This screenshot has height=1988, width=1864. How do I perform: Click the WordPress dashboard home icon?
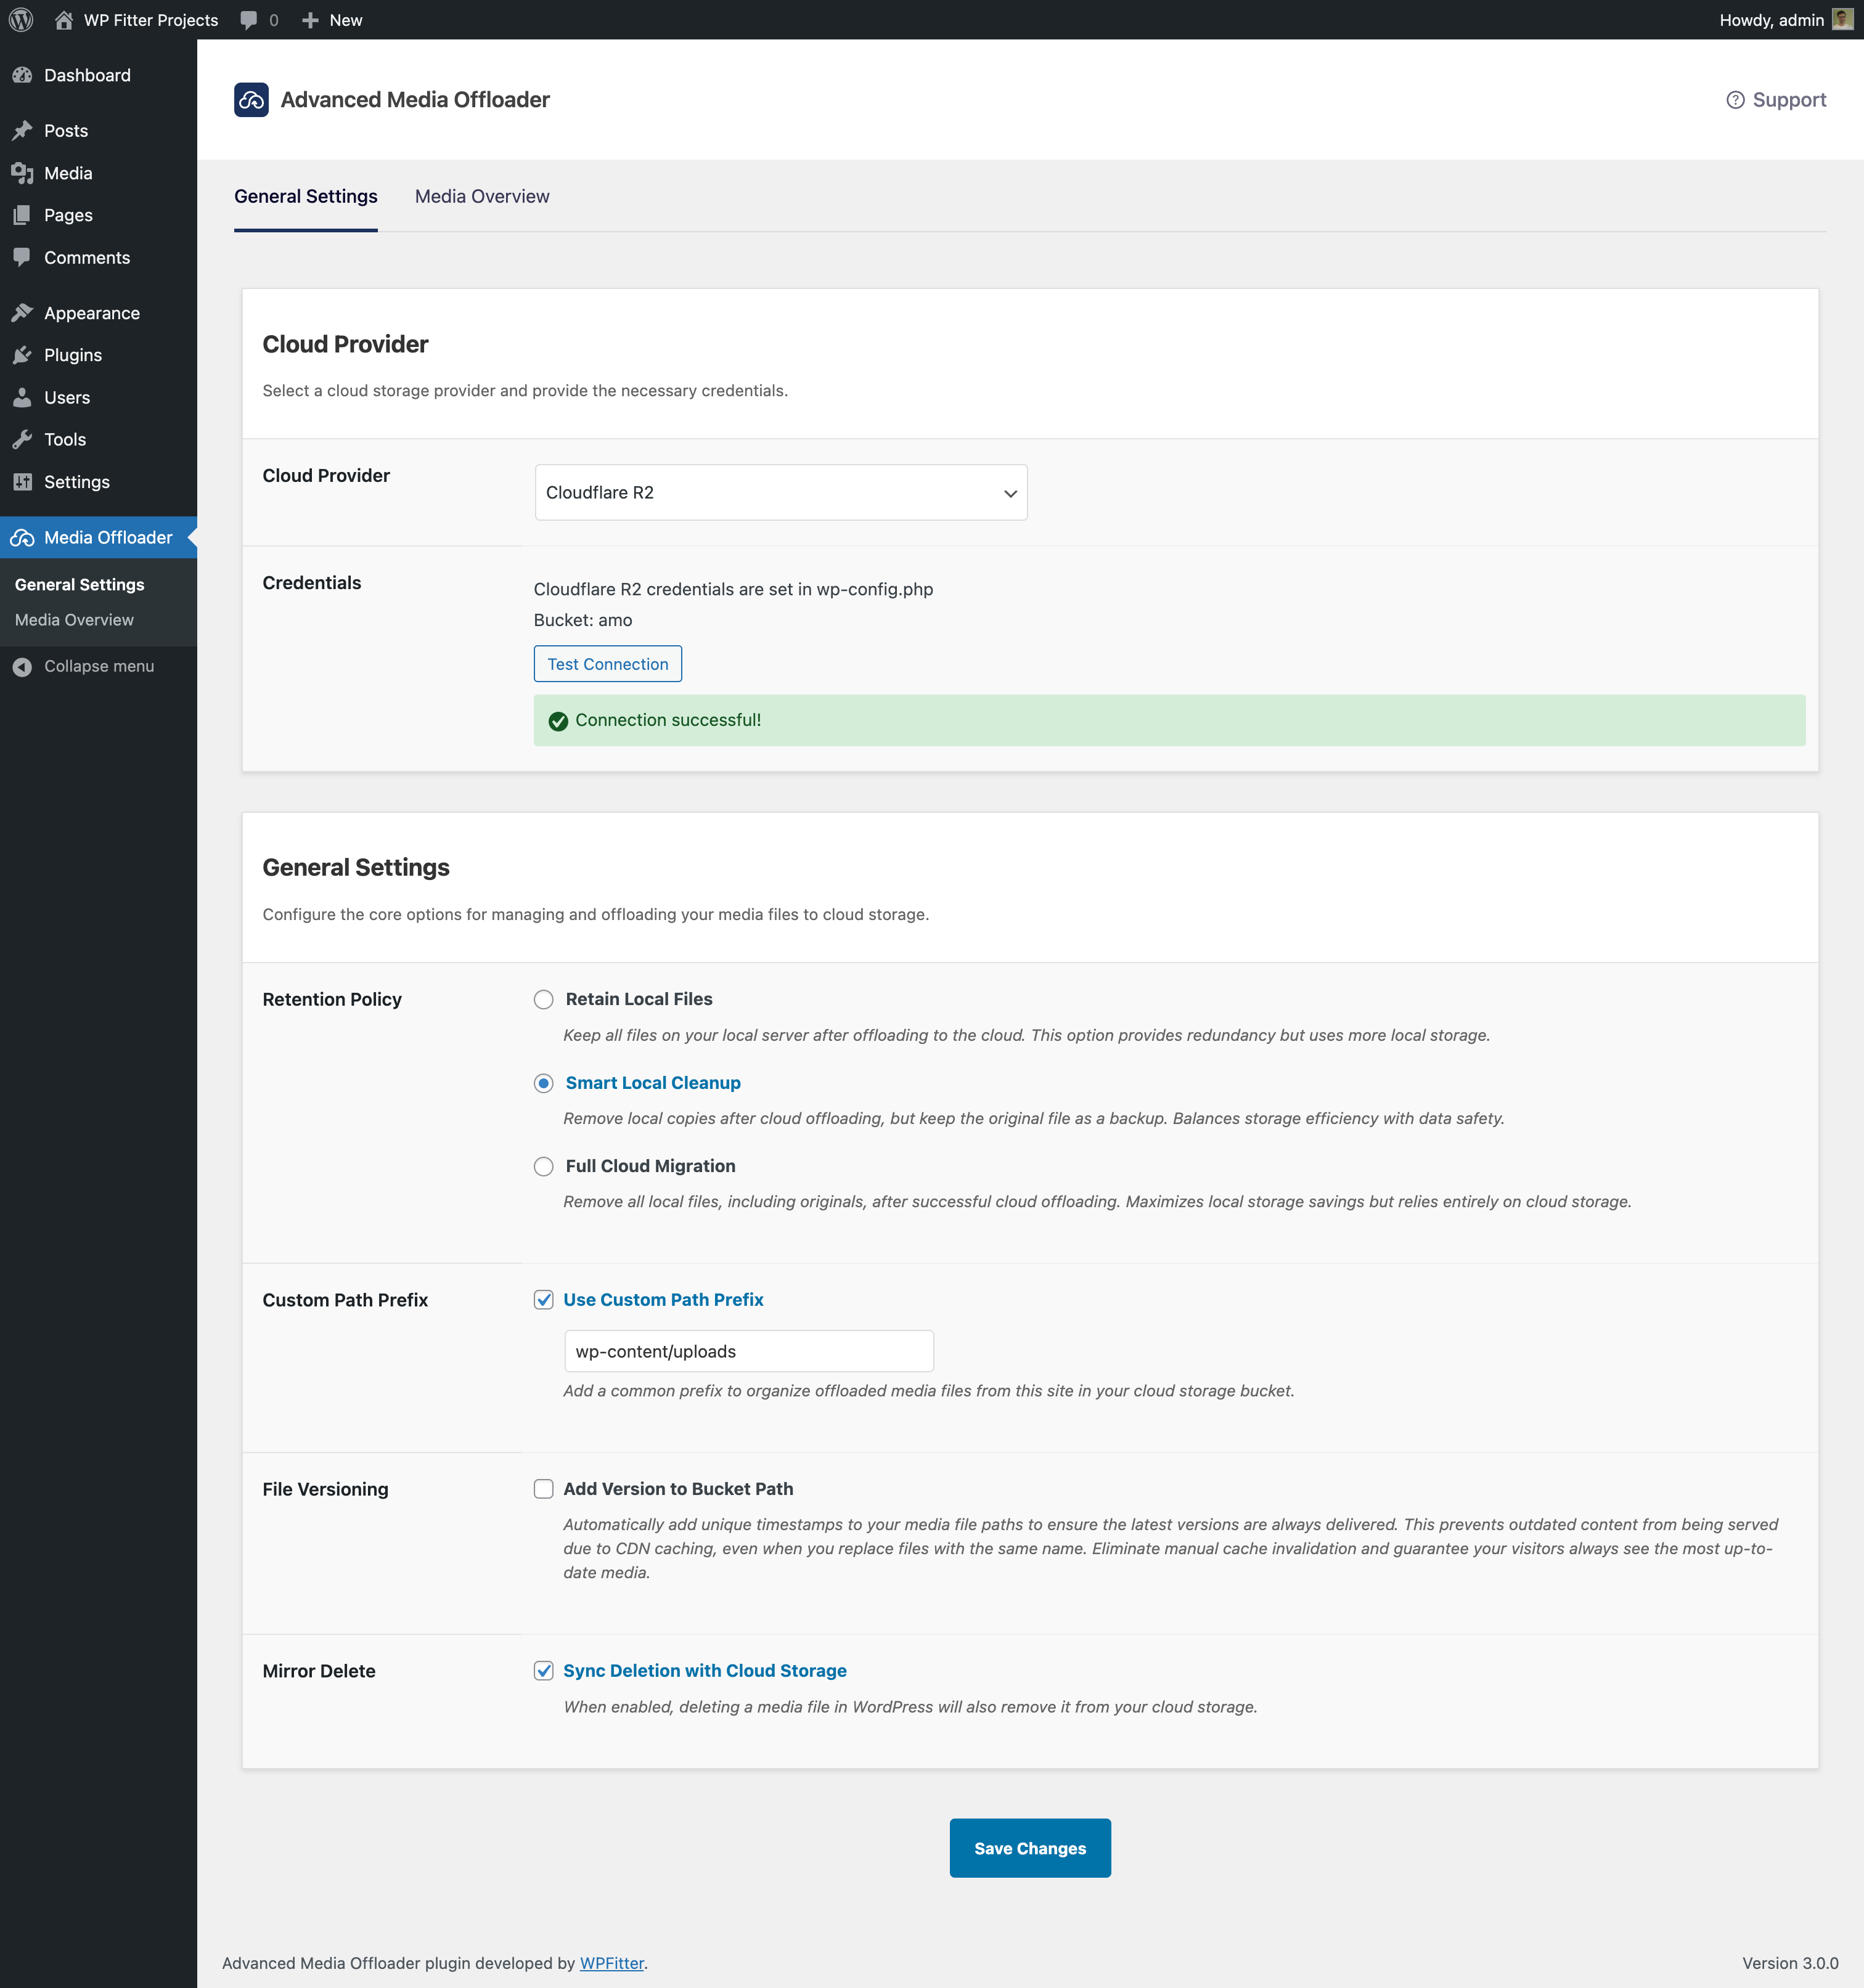tap(63, 19)
